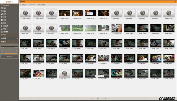This screenshot has width=177, height=101.
Task: Click the playlist button below volume slider
Action: point(9,57)
